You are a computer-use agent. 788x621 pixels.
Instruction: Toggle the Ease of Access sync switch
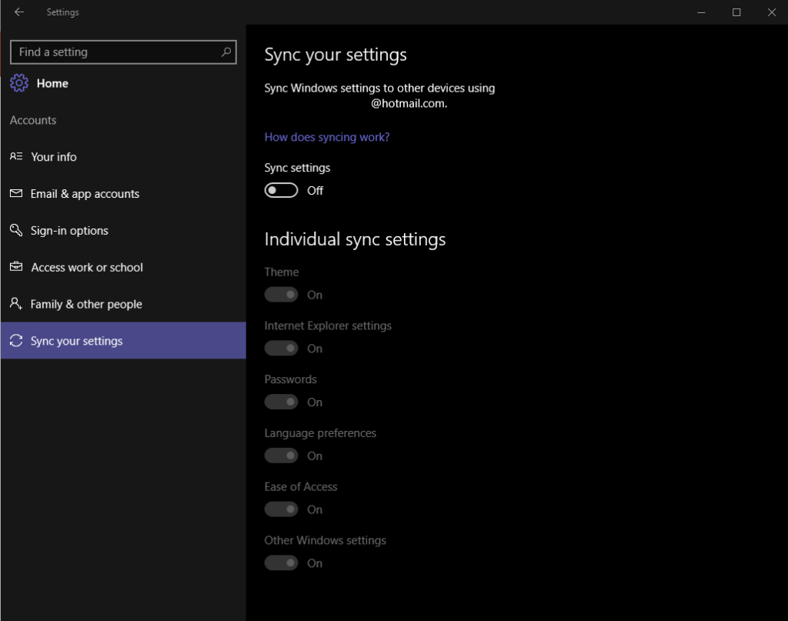[281, 509]
